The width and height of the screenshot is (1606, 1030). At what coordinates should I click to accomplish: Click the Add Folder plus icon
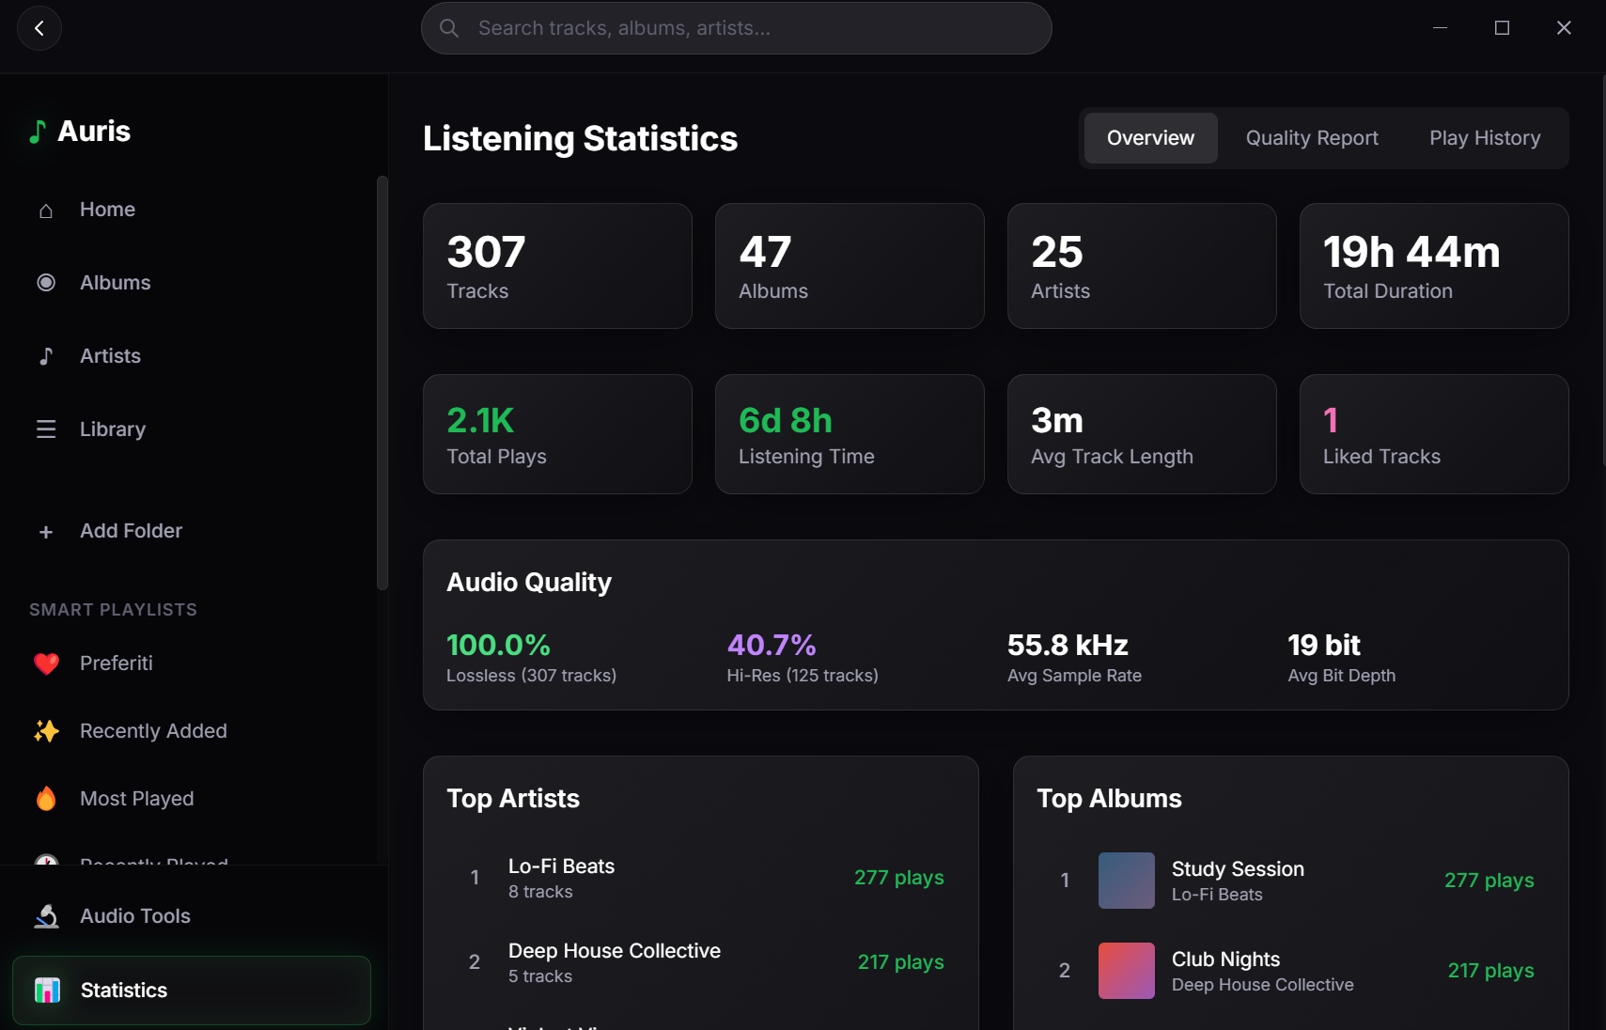pyautogui.click(x=45, y=531)
